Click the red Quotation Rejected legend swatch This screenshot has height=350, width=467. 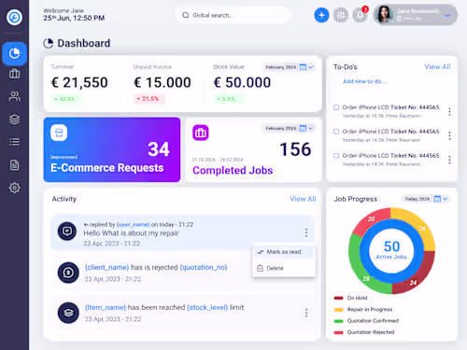338,332
